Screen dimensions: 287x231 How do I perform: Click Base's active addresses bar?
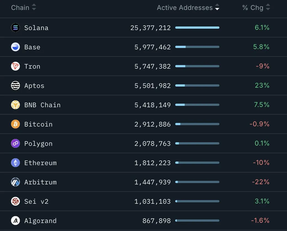point(197,47)
